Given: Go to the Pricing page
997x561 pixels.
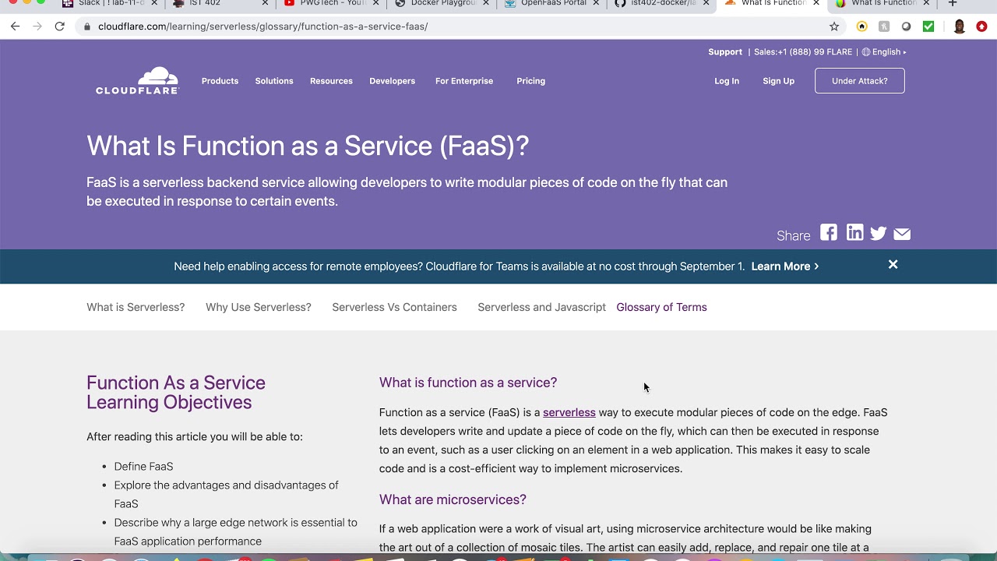Looking at the screenshot, I should [530, 81].
